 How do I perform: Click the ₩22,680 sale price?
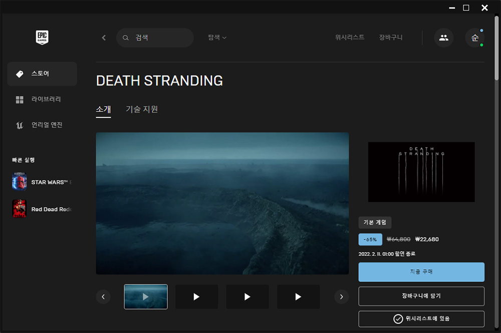(427, 239)
